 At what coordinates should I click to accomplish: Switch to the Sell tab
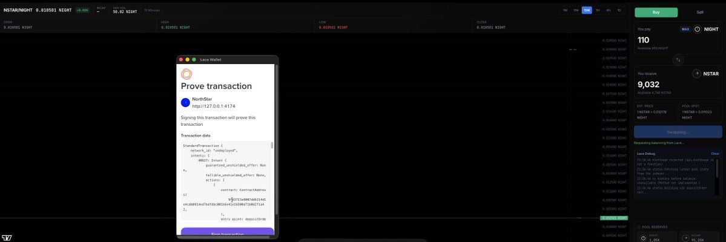(700, 13)
